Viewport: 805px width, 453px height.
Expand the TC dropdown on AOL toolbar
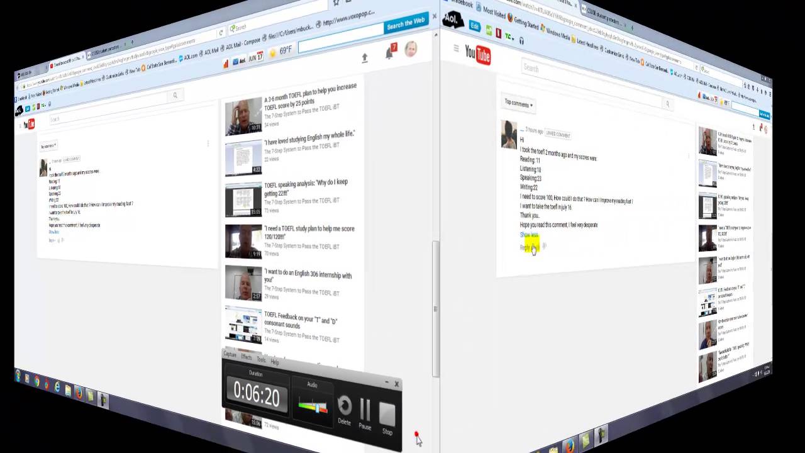click(x=509, y=36)
